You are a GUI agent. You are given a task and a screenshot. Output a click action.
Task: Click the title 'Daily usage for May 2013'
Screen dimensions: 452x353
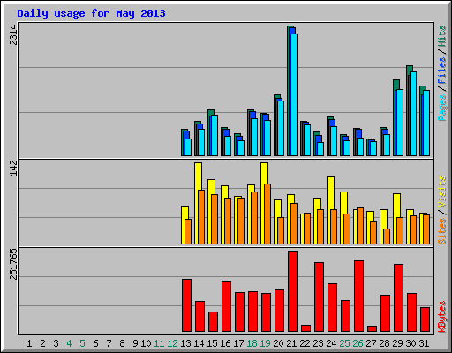pyautogui.click(x=91, y=13)
